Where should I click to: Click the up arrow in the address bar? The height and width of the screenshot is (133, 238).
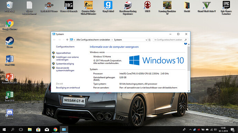click(67, 40)
